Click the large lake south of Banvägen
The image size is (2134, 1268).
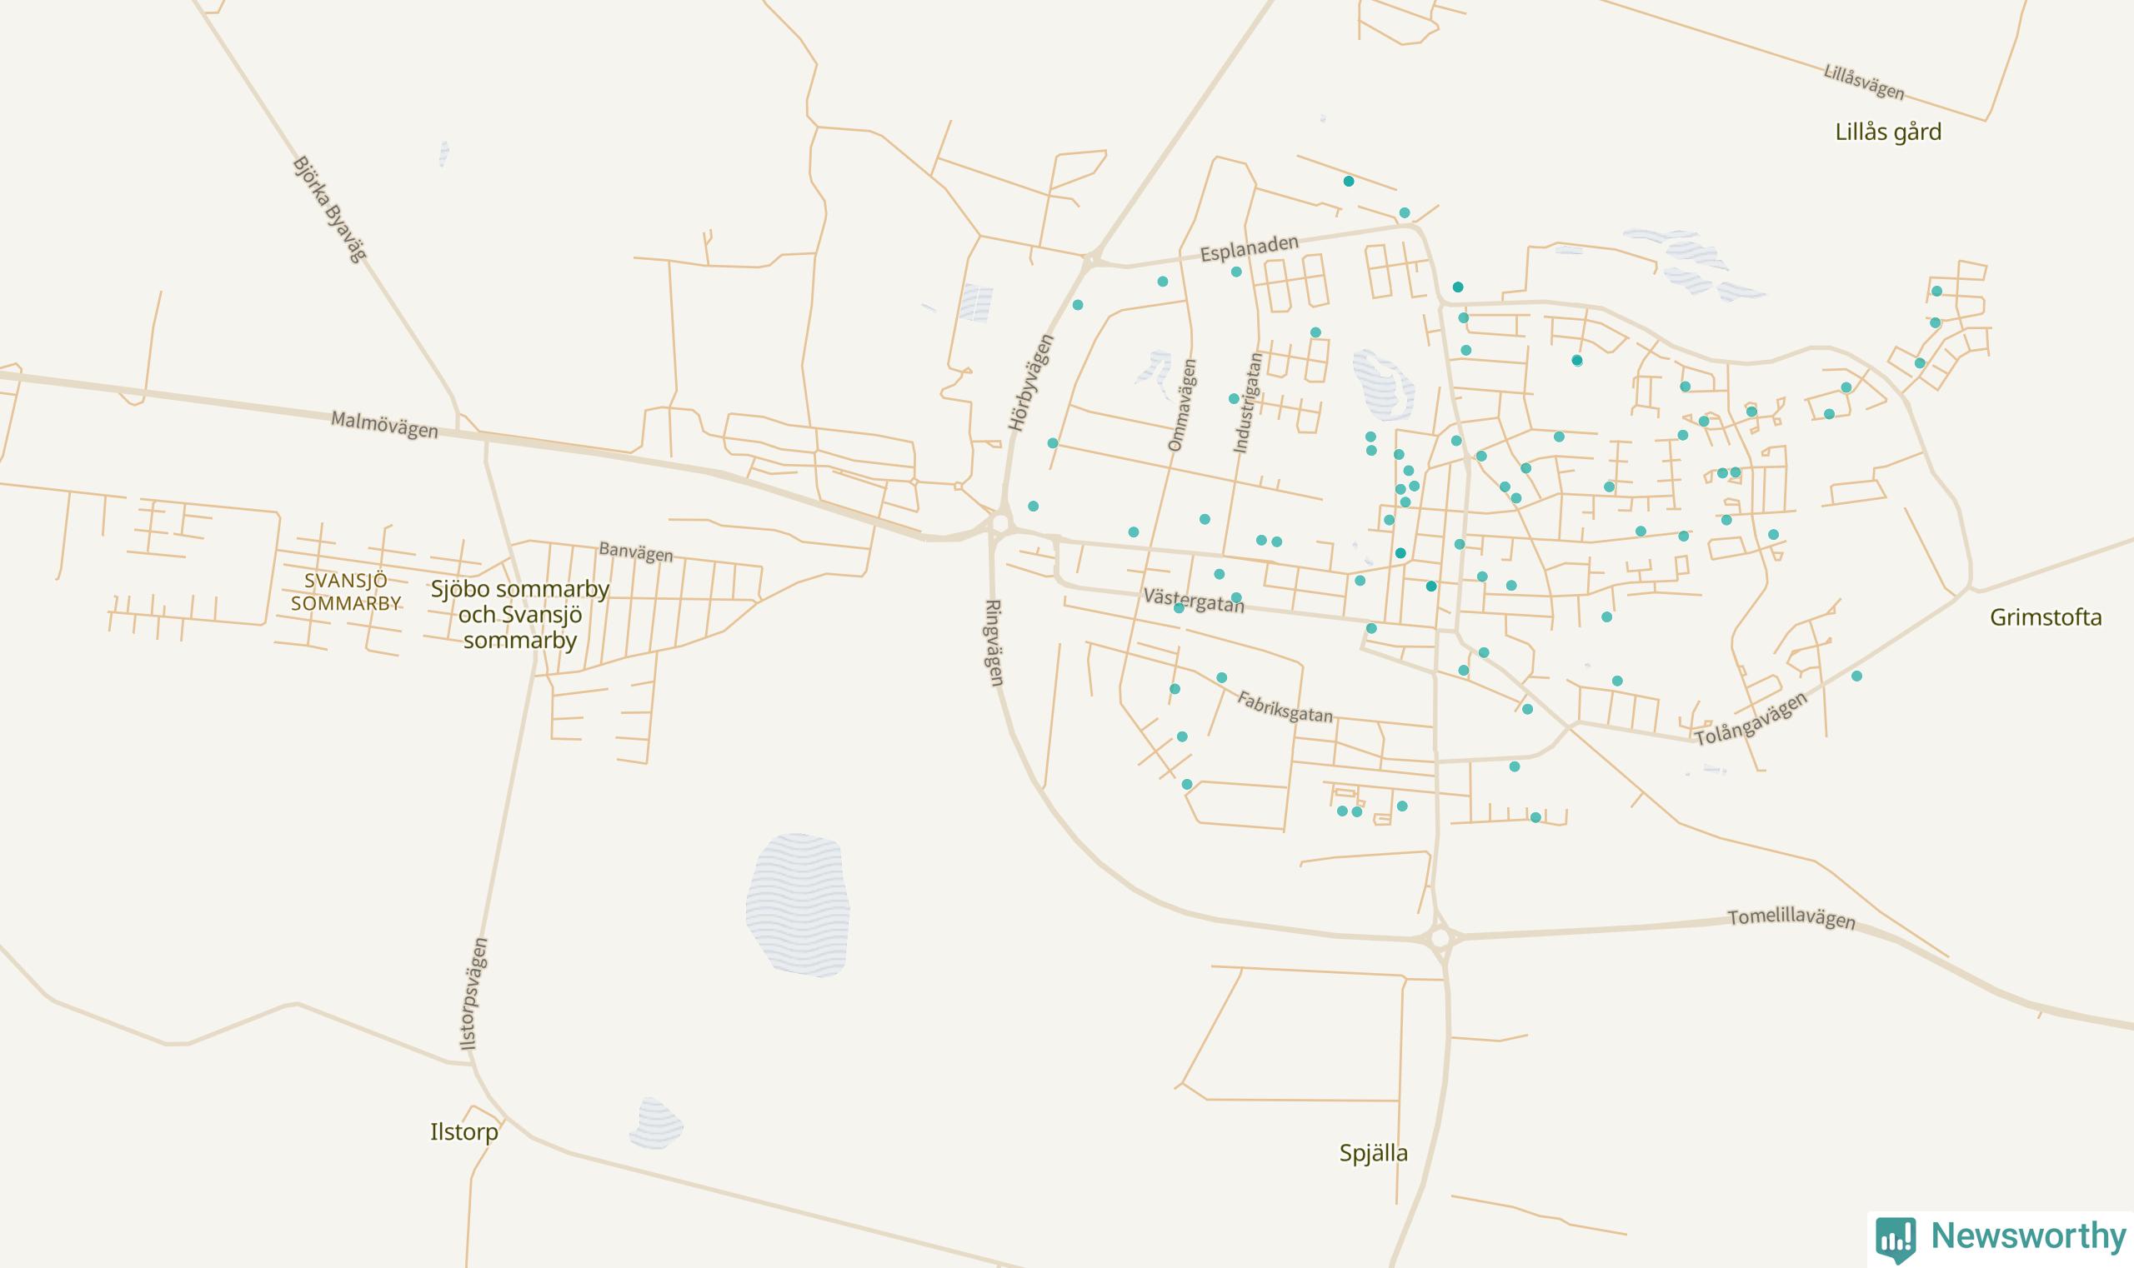(x=797, y=906)
